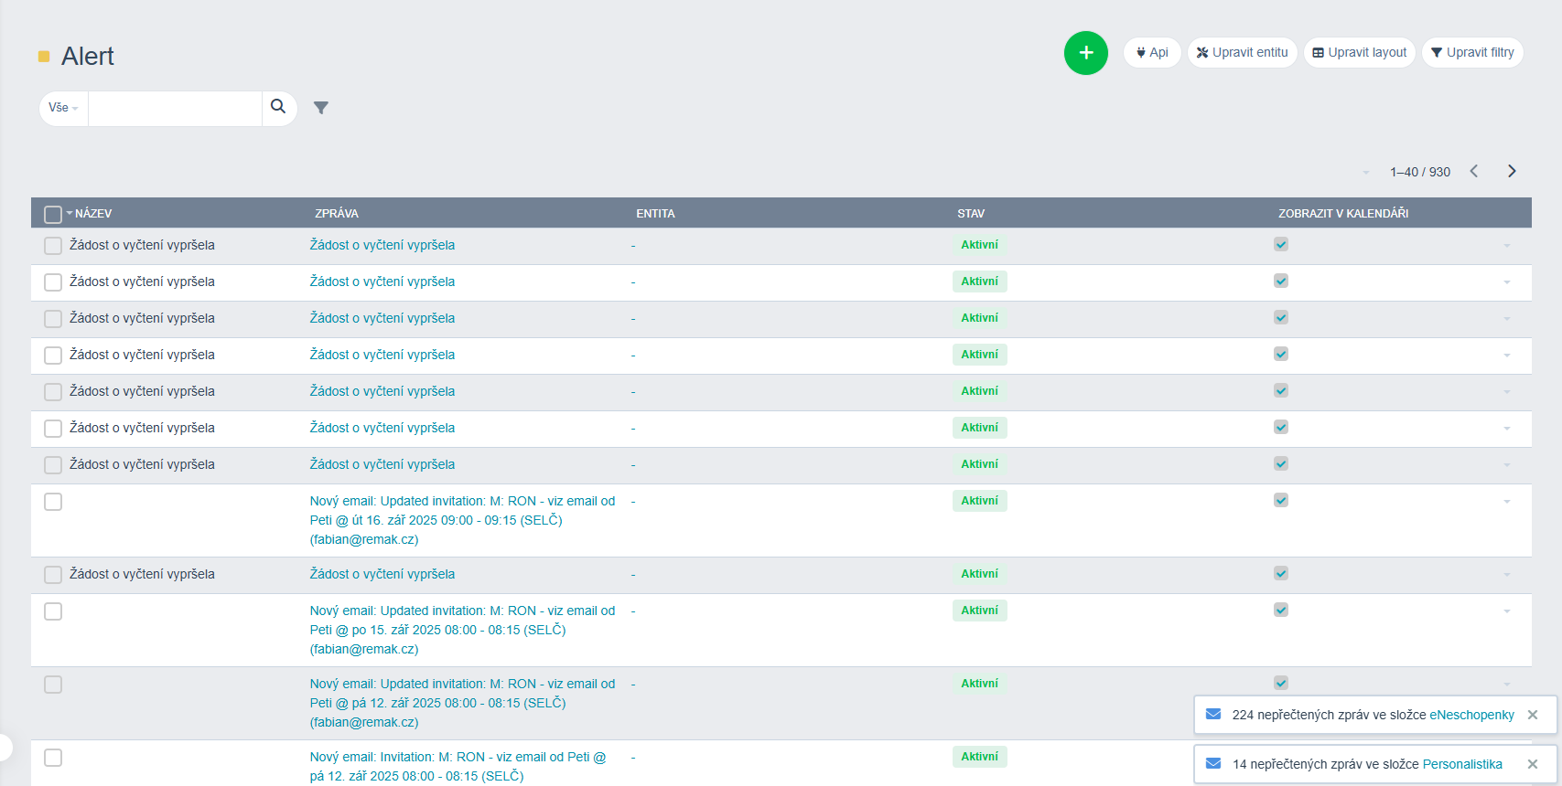Sort by the Stav column header

pyautogui.click(x=971, y=214)
